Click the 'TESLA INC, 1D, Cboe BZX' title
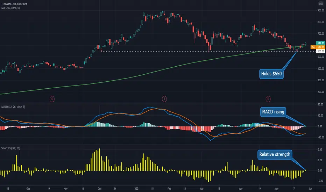This screenshot has height=192, width=326. pyautogui.click(x=14, y=4)
